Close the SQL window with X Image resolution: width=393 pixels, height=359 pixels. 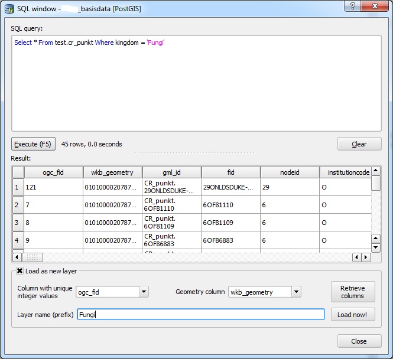click(375, 6)
